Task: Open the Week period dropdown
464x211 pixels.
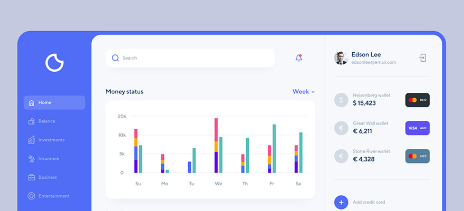Action: [303, 92]
